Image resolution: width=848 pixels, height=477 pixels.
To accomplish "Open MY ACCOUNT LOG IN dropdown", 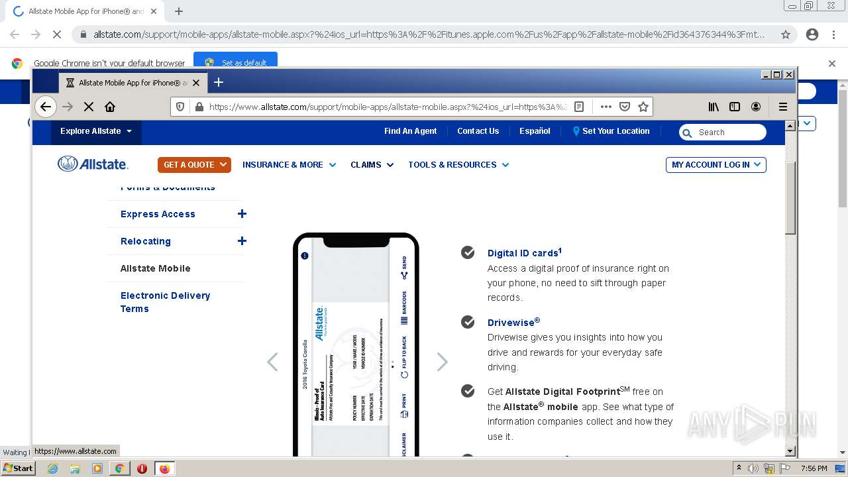I will click(x=715, y=165).
